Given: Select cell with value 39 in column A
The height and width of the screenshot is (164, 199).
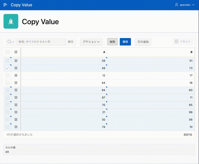Looking at the screenshot, I should click(64, 61).
